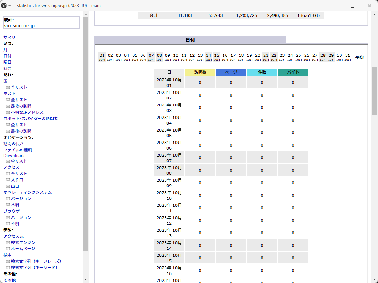
Task: Click the icon beside ホームページ
Action: tap(8, 249)
